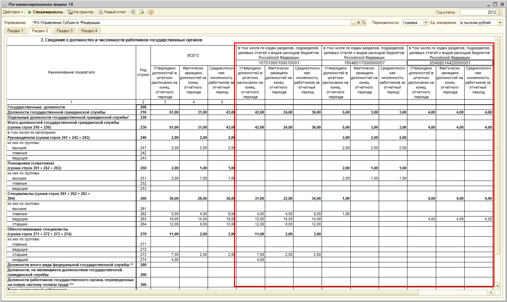Switch to the Раздел 3 tab
Viewport: 507px width, 302px height.
pos(65,31)
